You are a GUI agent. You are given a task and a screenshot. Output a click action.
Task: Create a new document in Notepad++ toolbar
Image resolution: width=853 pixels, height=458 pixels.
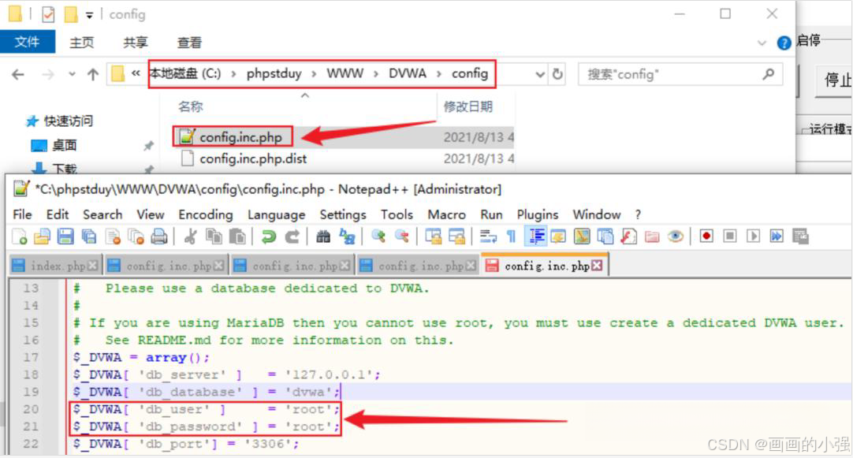(20, 236)
